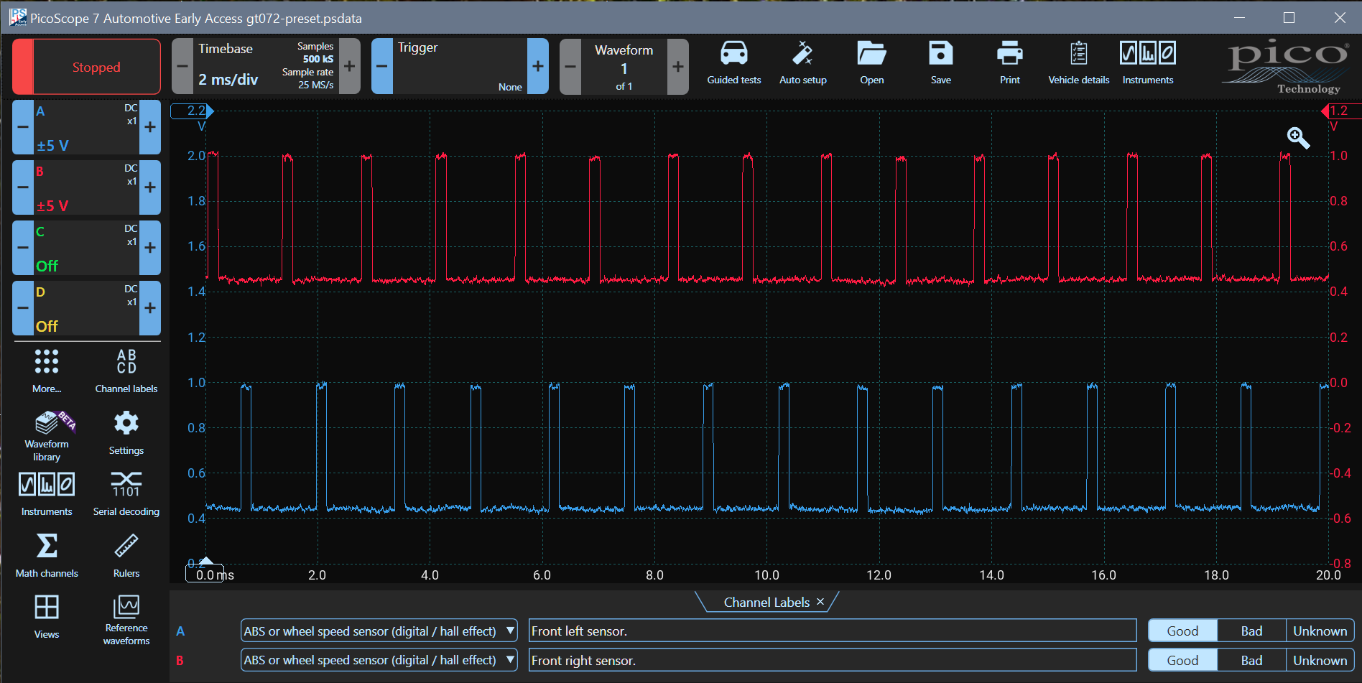Run Auto setup
This screenshot has width=1362, height=683.
pyautogui.click(x=802, y=63)
